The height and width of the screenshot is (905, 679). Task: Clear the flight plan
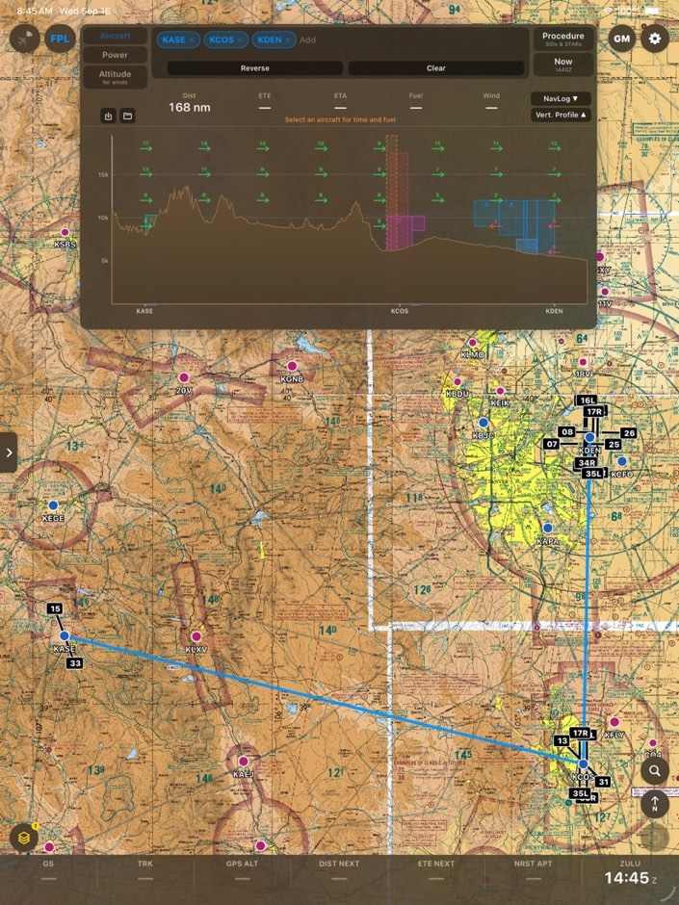pyautogui.click(x=436, y=68)
